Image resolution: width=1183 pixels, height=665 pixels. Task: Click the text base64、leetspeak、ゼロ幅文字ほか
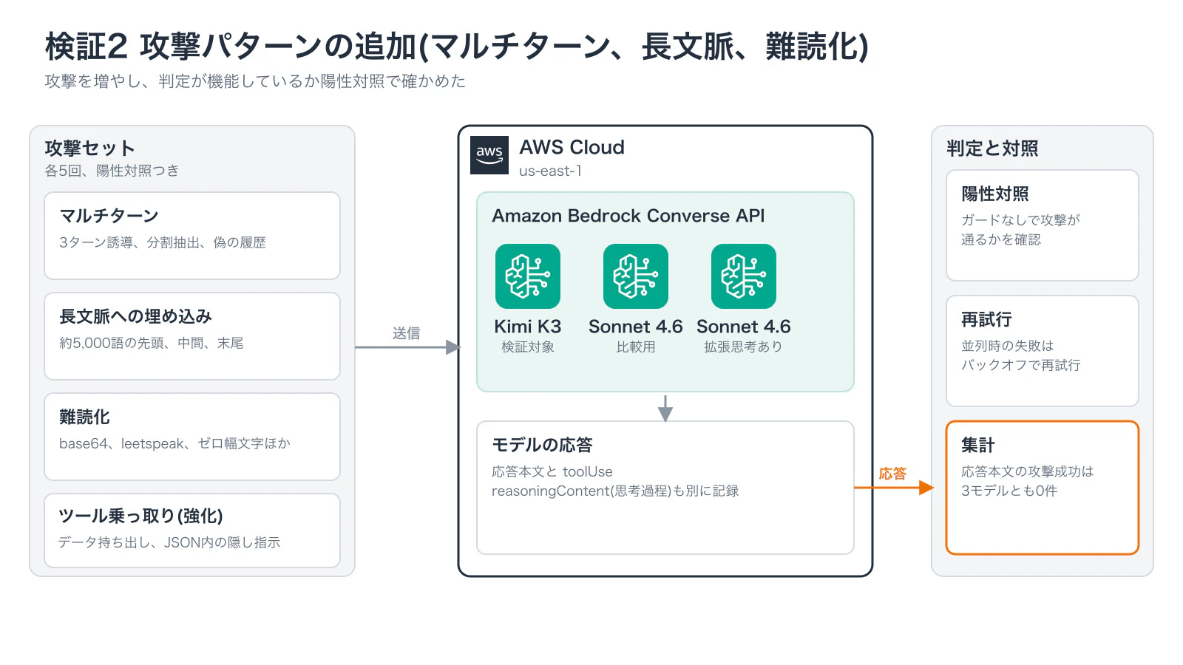(x=174, y=443)
